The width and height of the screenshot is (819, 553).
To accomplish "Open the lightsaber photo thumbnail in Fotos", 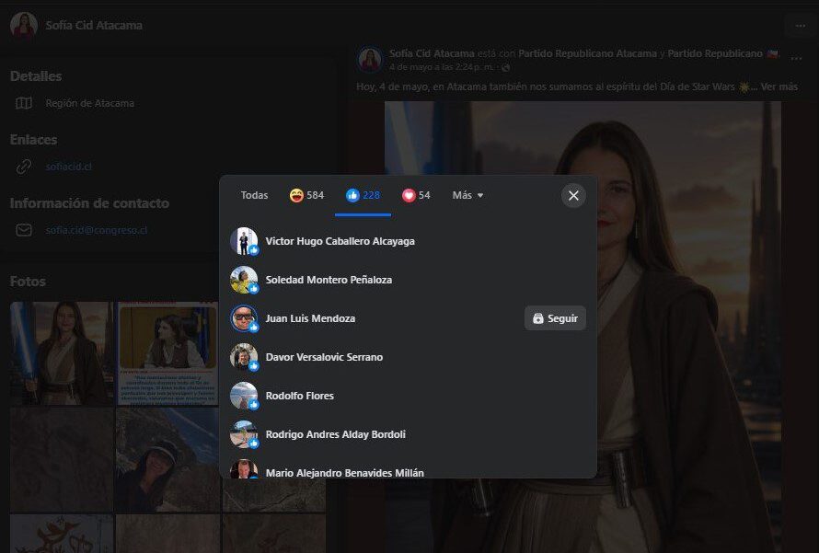I will [x=62, y=353].
